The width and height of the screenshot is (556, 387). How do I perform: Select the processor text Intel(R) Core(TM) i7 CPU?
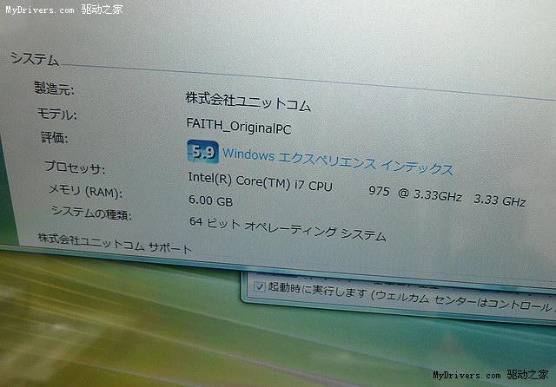tap(260, 181)
